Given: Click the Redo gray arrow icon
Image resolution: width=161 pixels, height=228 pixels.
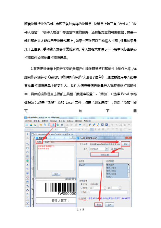Looking at the screenshot, I should tap(84, 125).
